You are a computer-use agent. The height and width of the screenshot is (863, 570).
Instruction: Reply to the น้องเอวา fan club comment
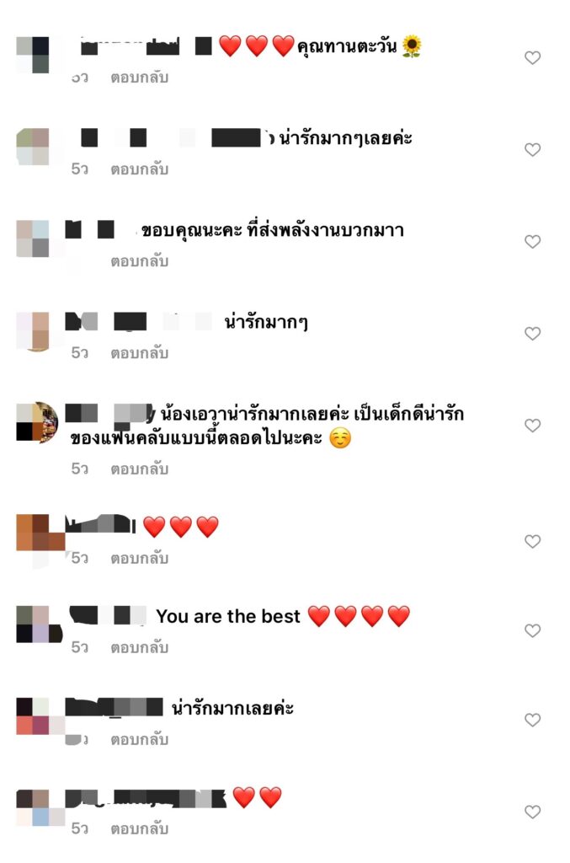tap(139, 469)
